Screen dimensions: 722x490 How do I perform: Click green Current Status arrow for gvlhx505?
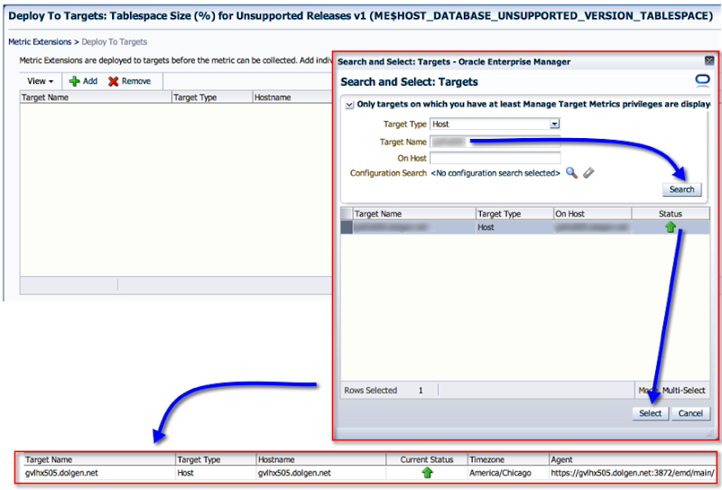tap(427, 473)
